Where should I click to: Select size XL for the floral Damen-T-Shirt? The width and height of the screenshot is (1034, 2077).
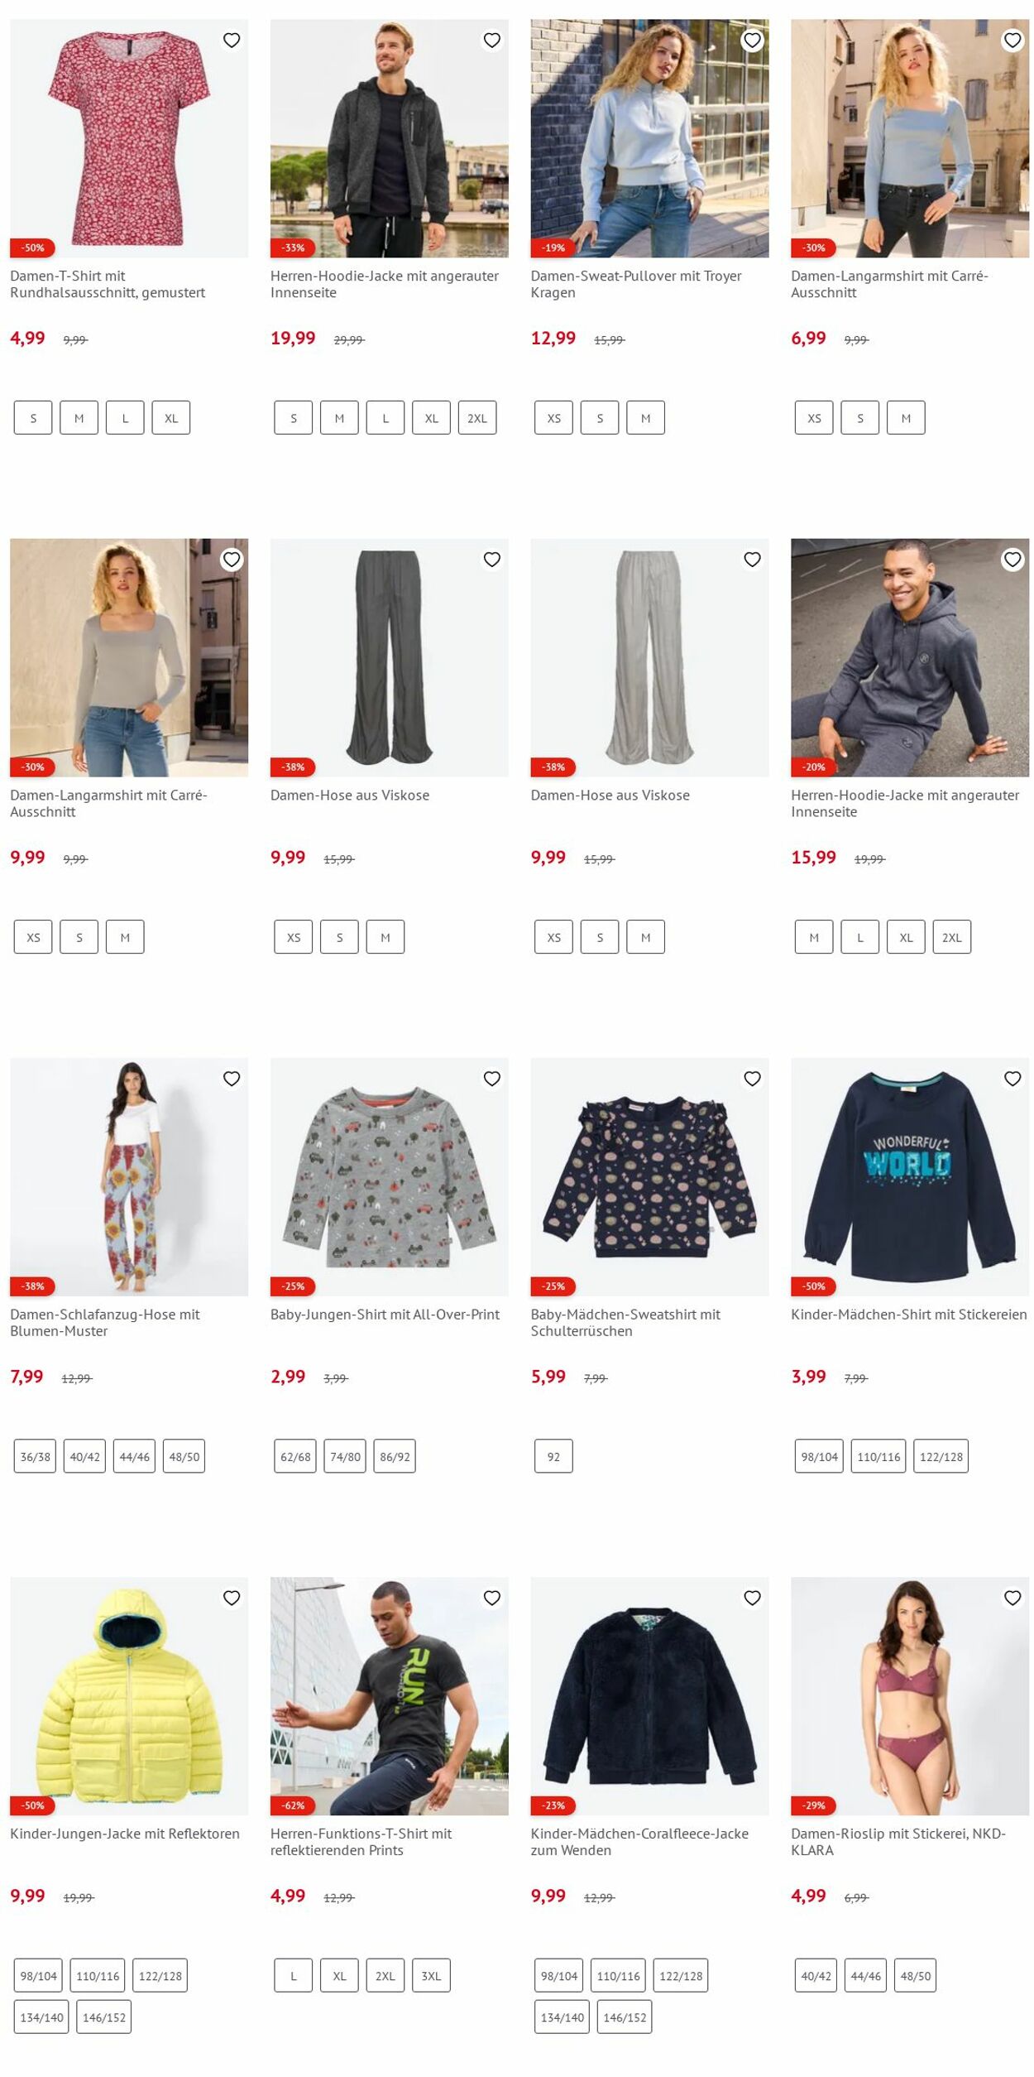click(x=171, y=418)
